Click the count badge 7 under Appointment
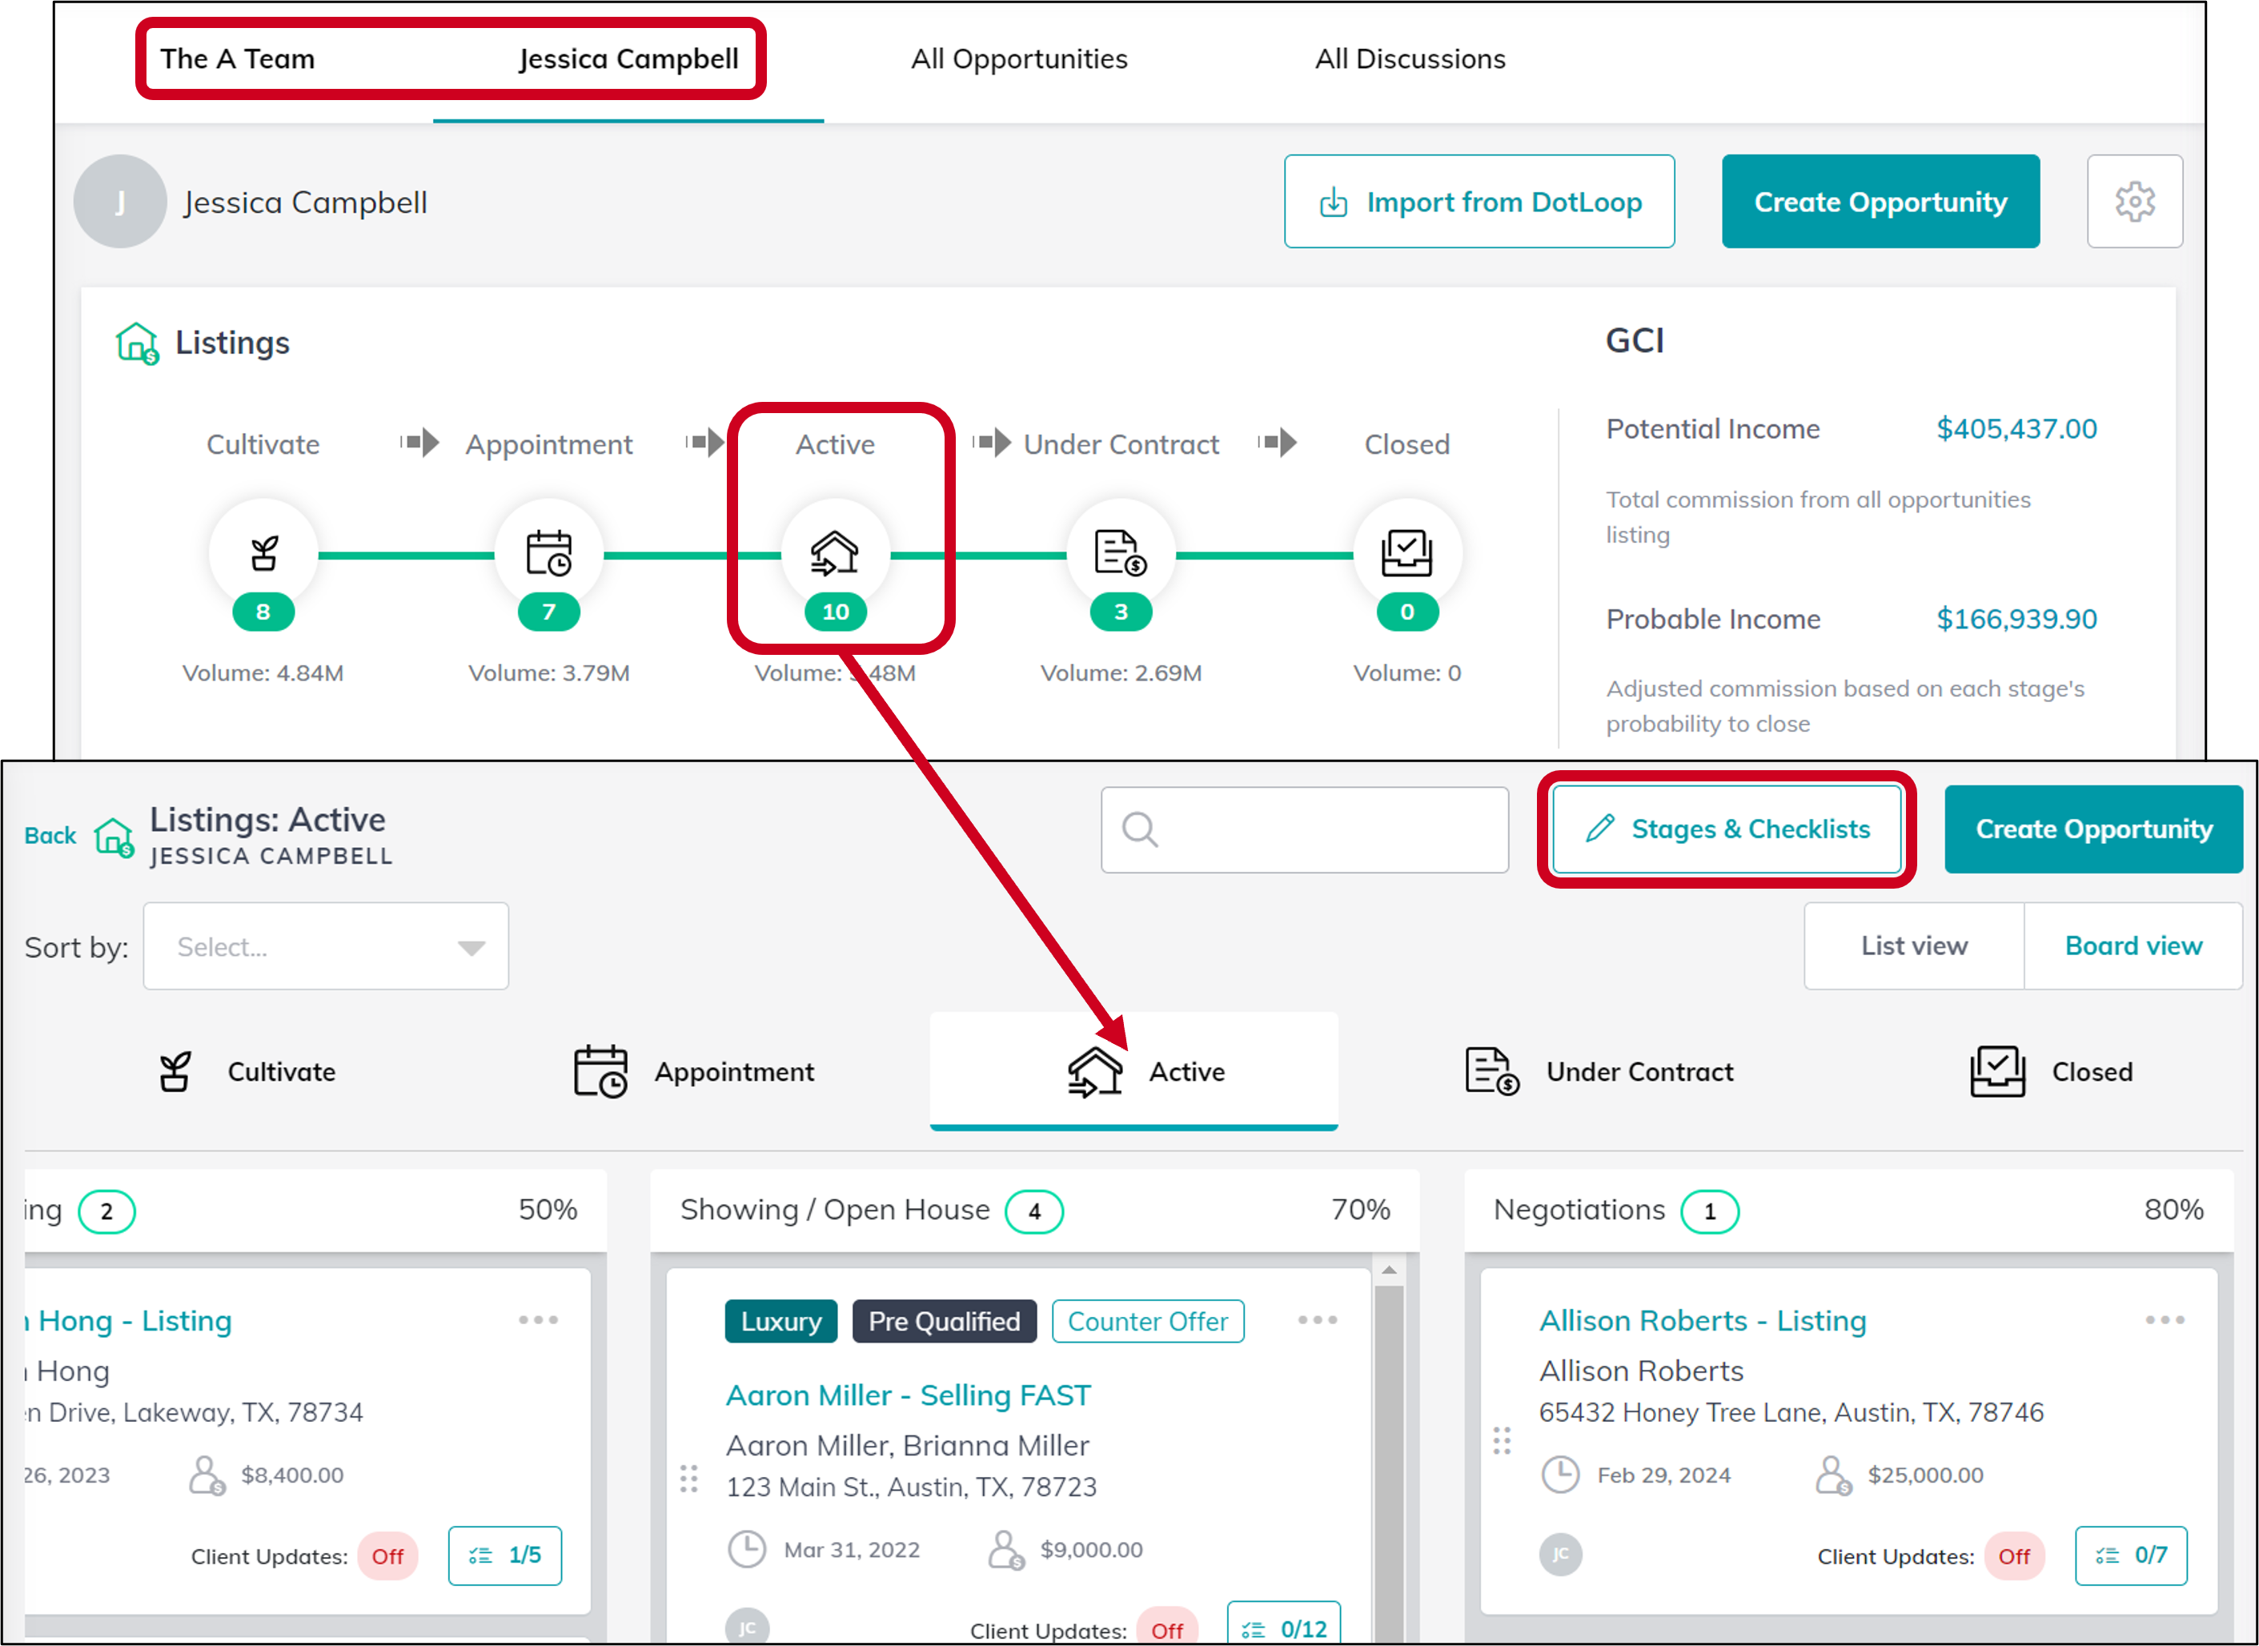This screenshot has width=2259, height=1646. click(x=549, y=612)
